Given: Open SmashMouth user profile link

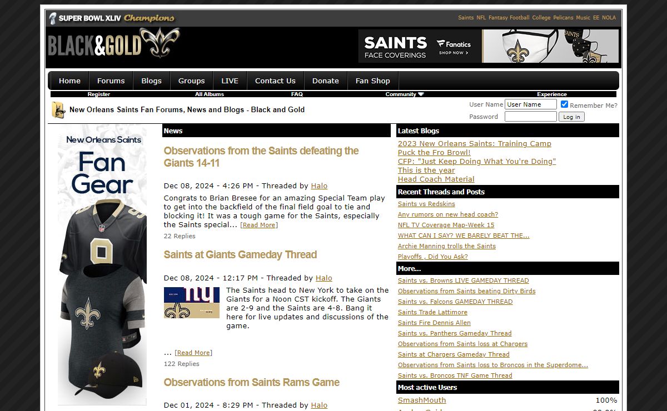Looking at the screenshot, I should click(422, 400).
